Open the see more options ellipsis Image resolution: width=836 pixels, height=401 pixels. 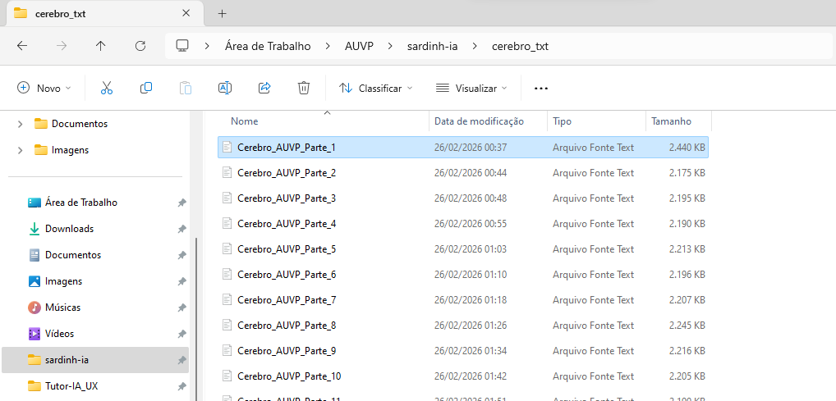pyautogui.click(x=540, y=88)
